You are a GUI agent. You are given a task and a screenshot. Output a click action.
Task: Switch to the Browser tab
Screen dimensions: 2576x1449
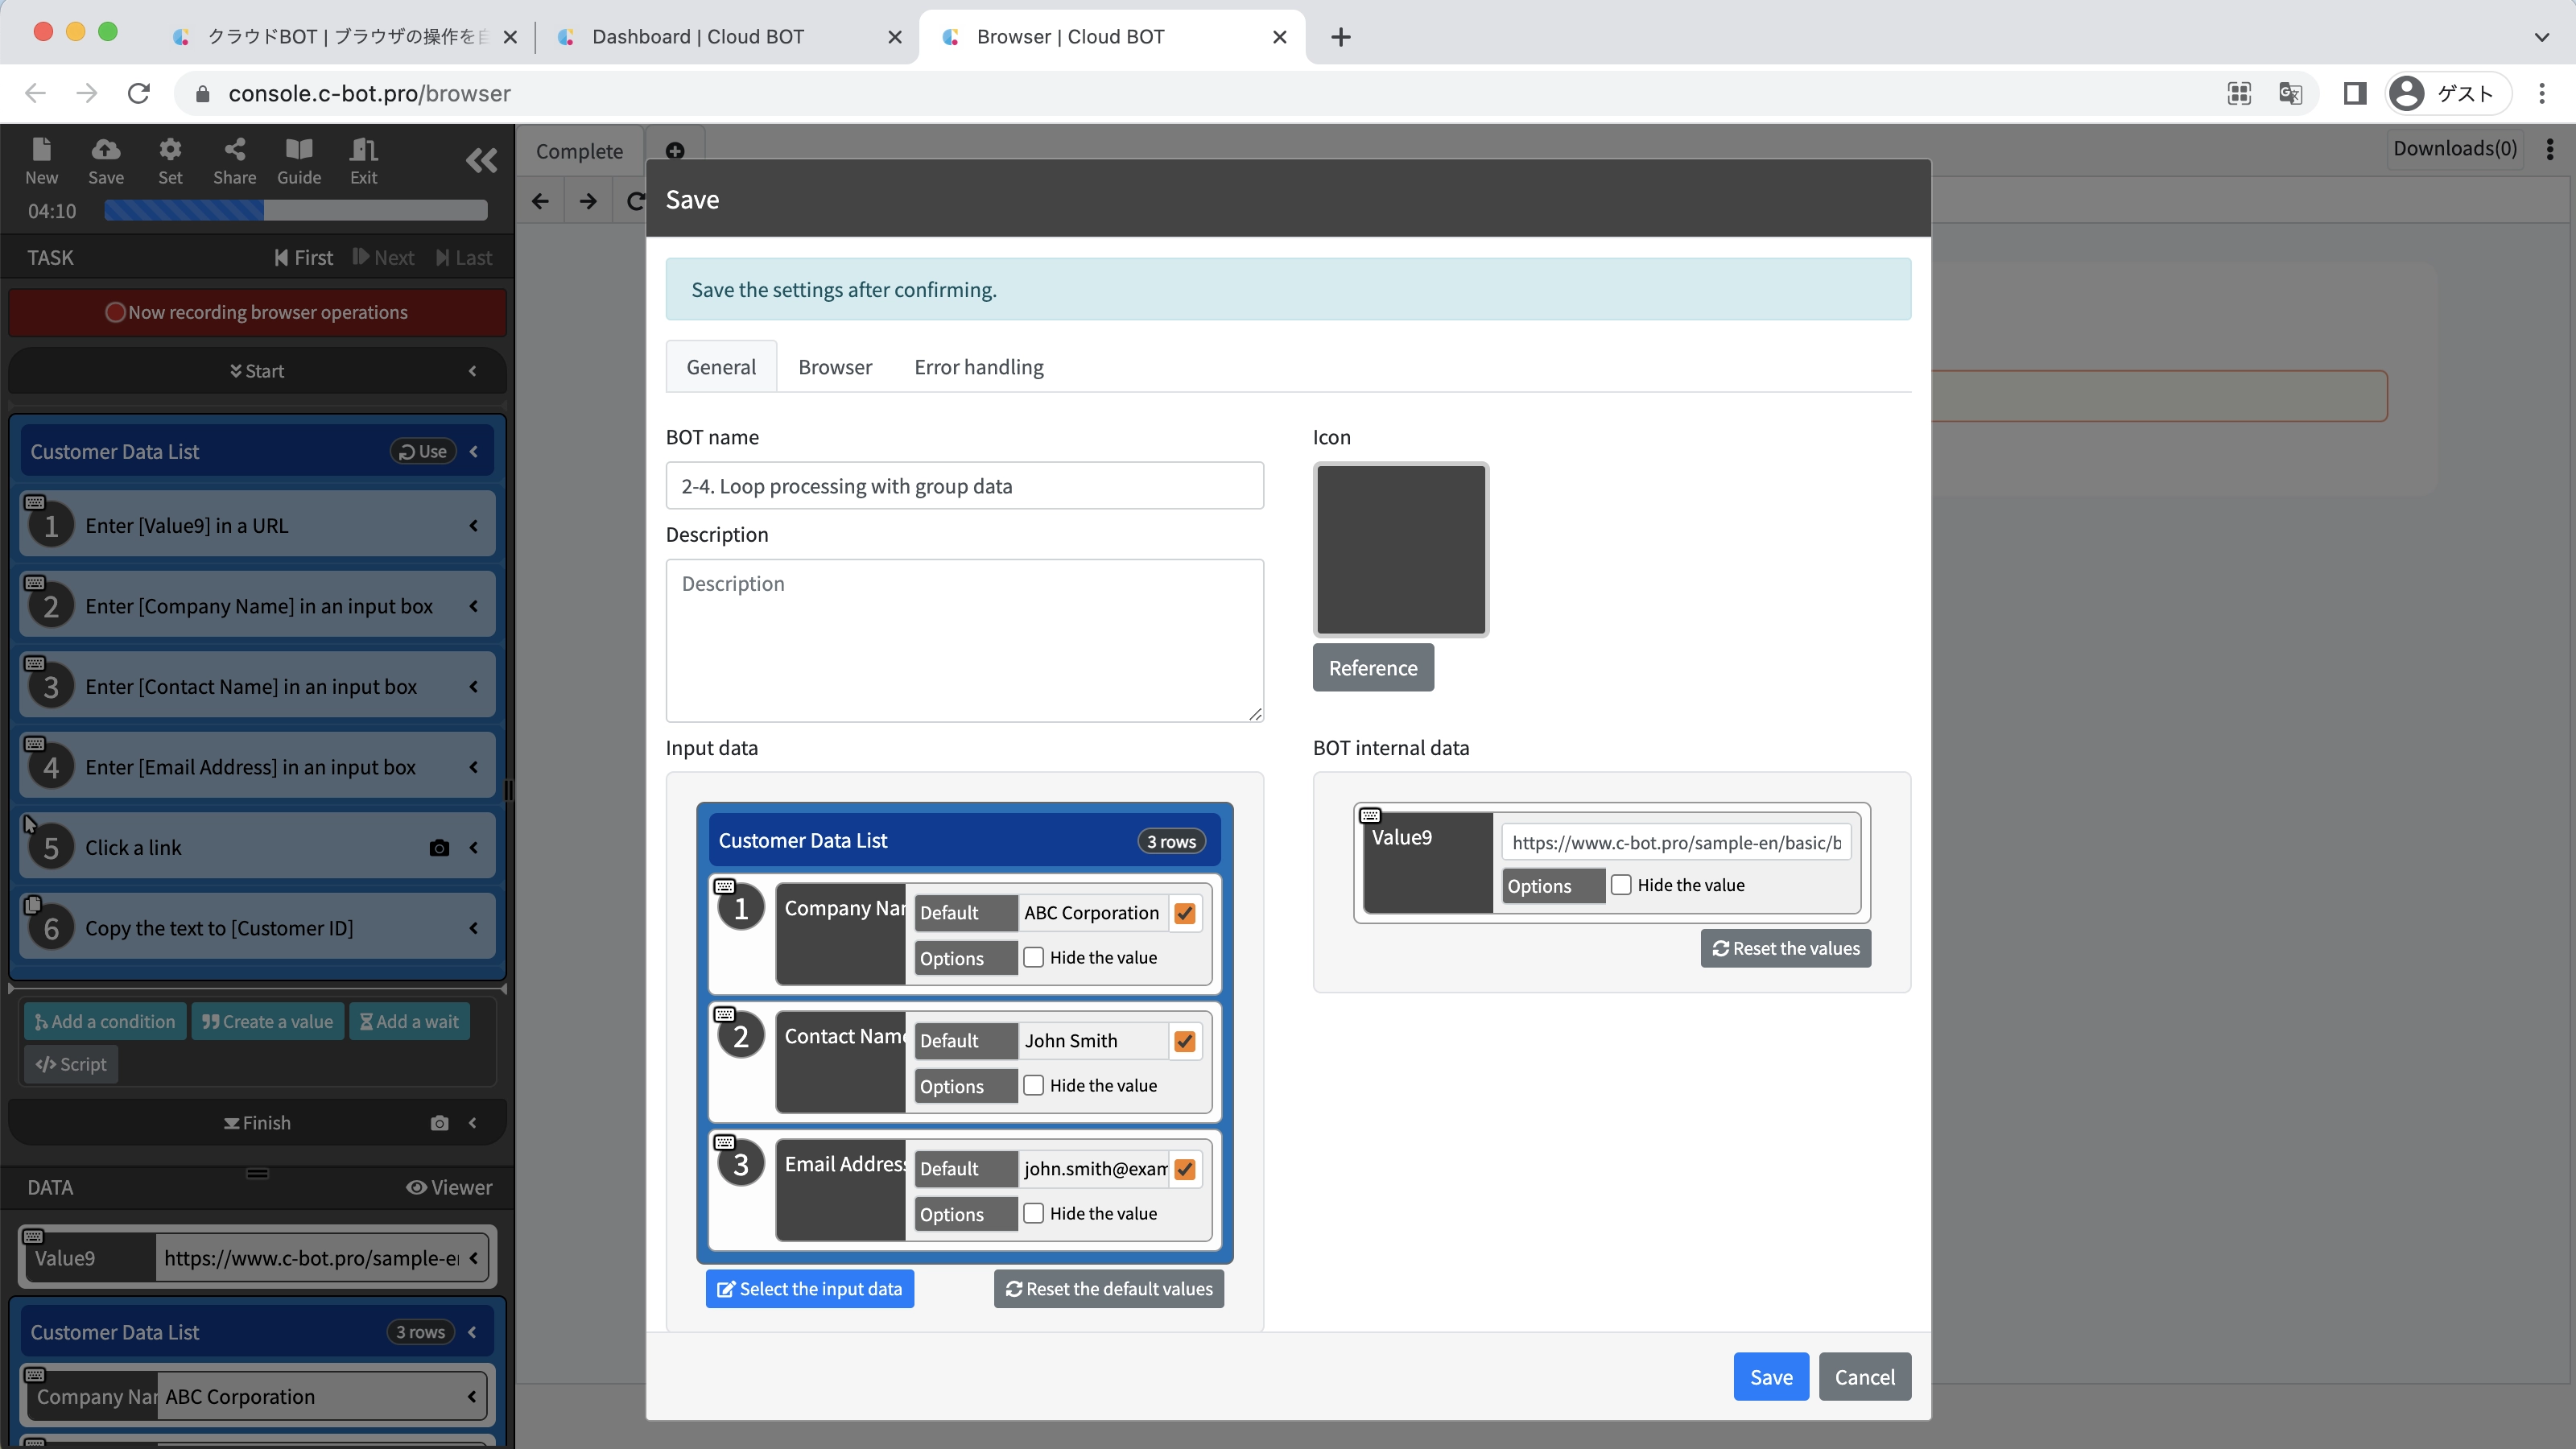tap(834, 367)
